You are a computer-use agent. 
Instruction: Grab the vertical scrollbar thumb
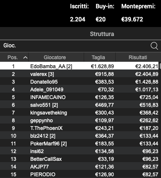coord(160,66)
